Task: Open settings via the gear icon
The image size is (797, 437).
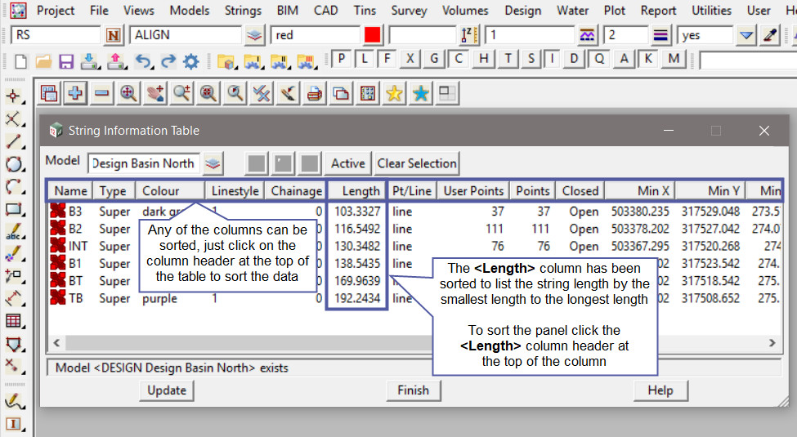Action: pos(191,61)
